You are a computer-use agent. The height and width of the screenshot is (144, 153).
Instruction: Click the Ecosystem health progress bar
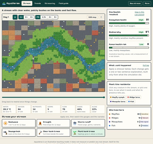coord(129,23)
